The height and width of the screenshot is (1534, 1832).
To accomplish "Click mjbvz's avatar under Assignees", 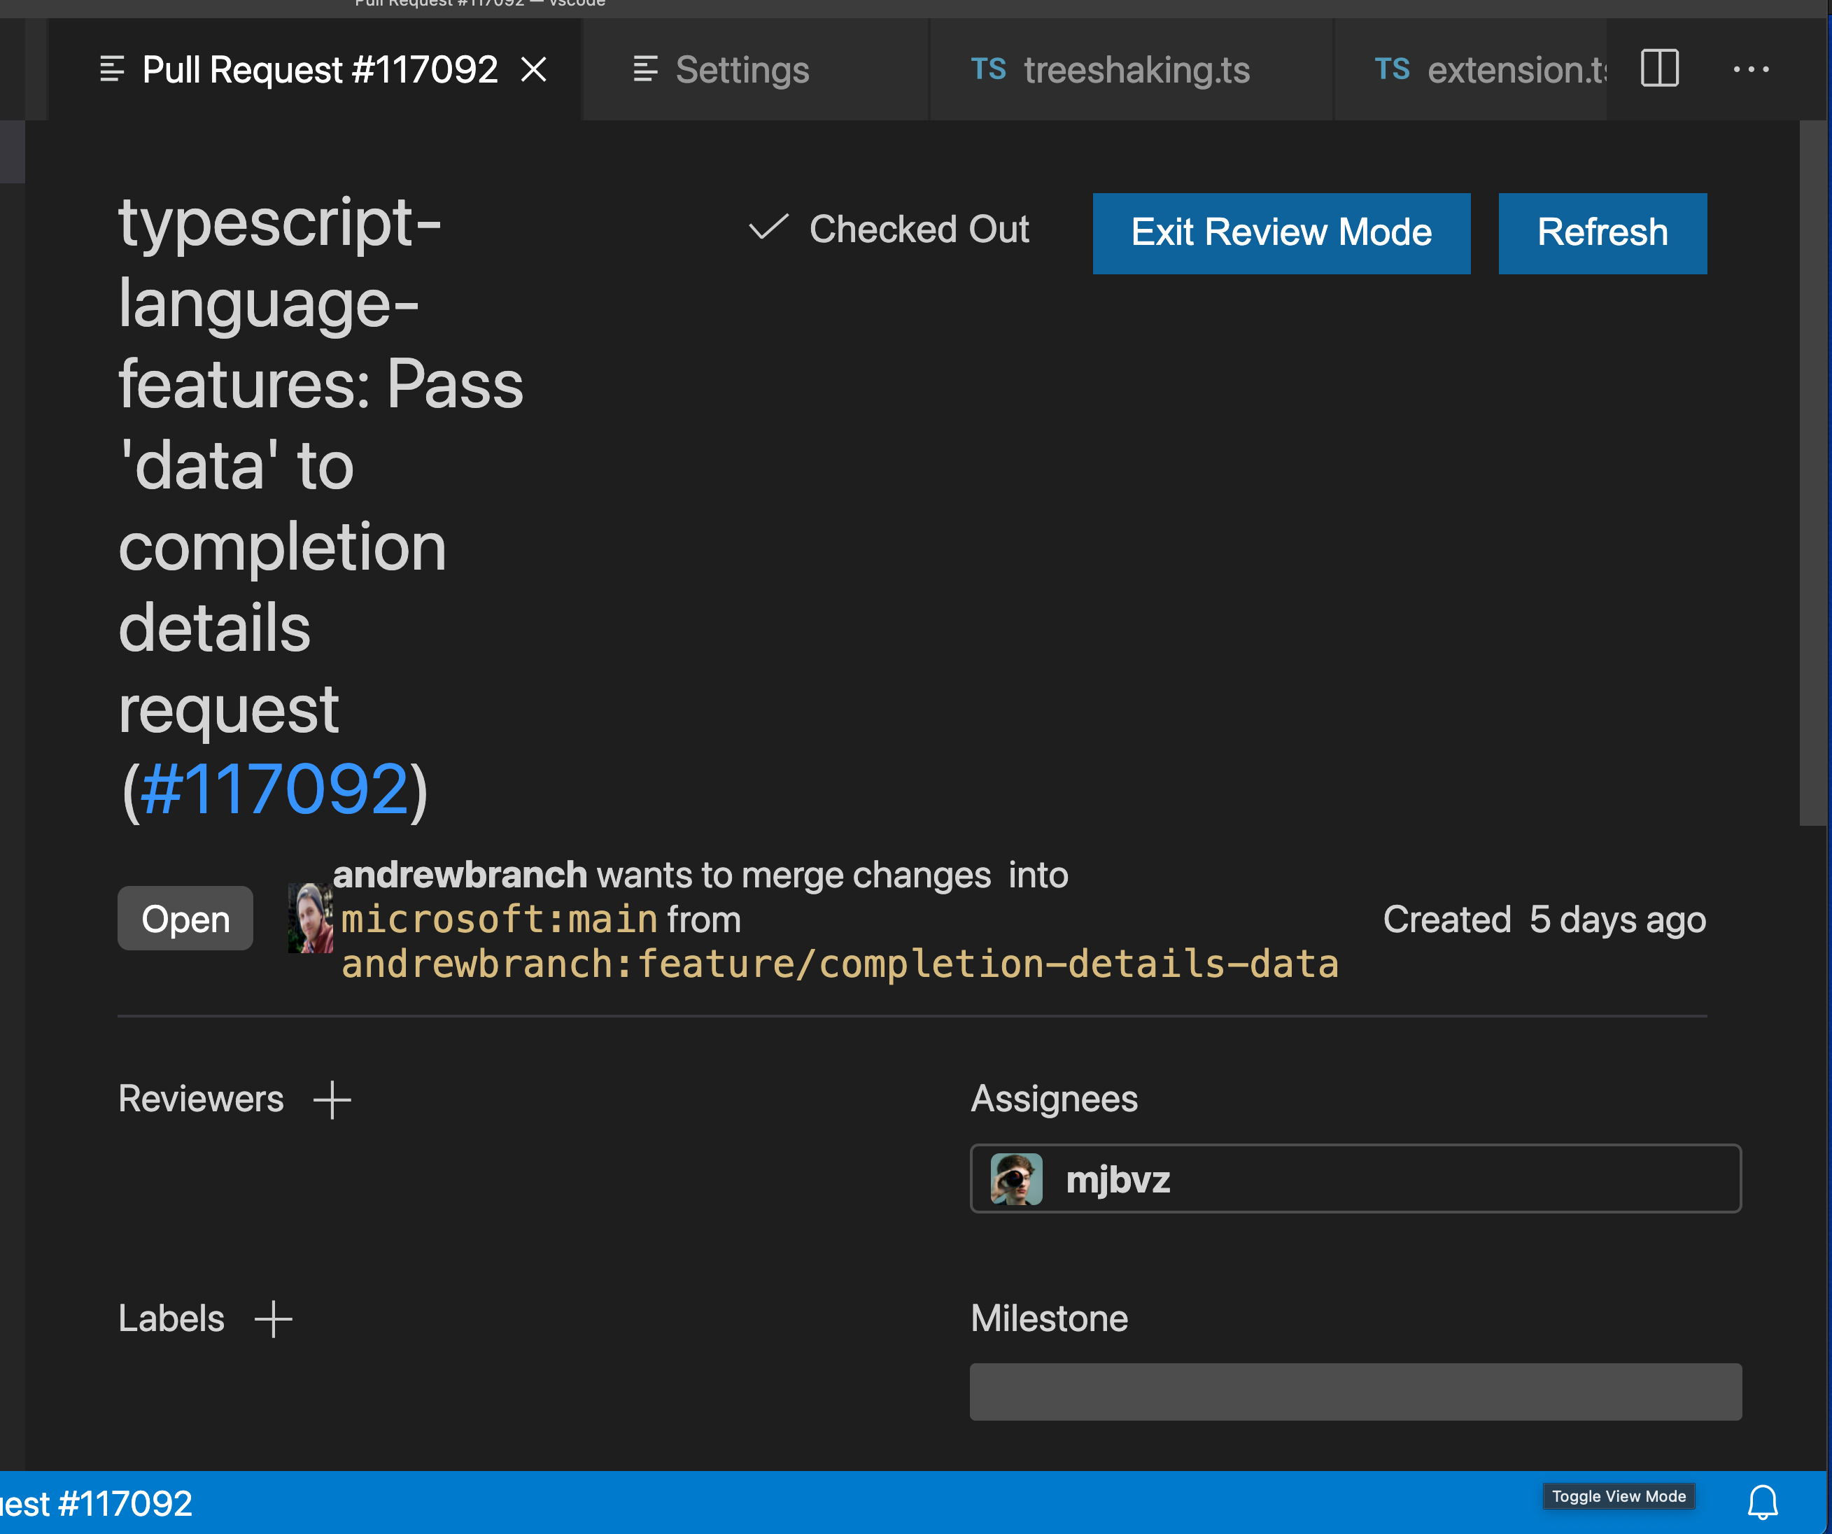I will pos(1016,1179).
